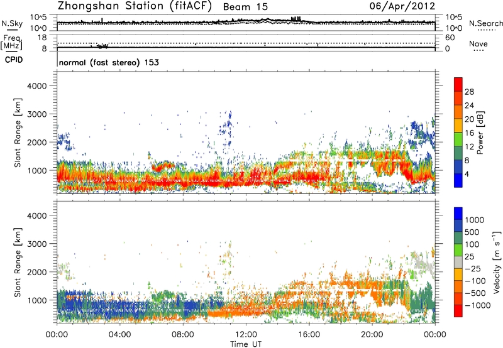Click the '20:00' time axis label

(372, 335)
